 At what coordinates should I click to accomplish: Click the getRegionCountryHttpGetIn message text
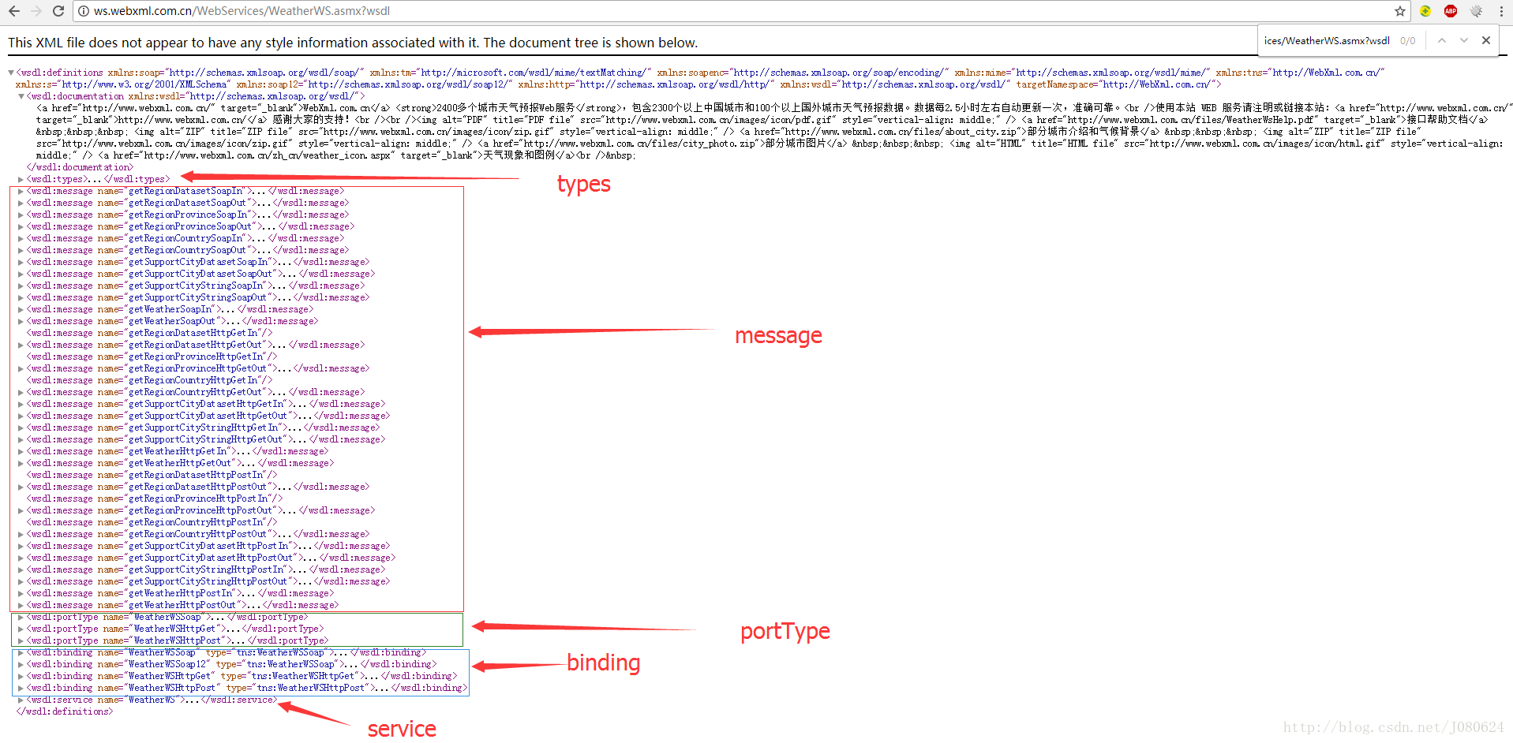coord(149,380)
